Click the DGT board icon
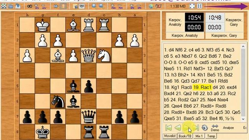The image size is (249, 140). coord(158,6)
